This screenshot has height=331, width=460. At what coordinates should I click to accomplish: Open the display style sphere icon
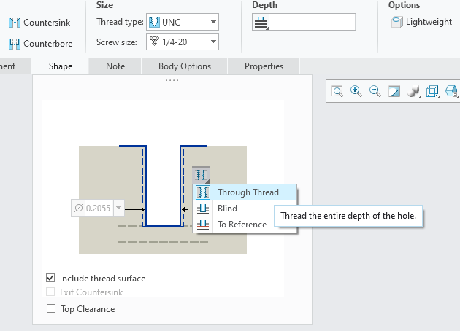tap(413, 91)
